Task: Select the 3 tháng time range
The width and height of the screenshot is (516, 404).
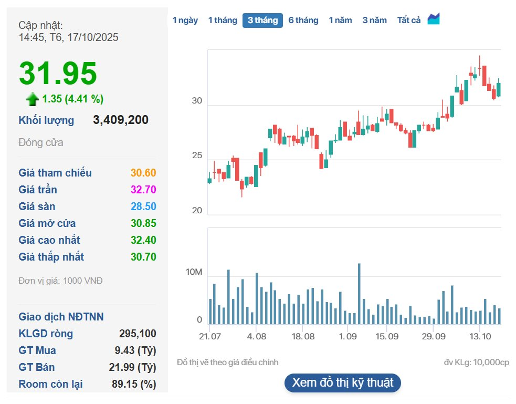Action: click(262, 20)
